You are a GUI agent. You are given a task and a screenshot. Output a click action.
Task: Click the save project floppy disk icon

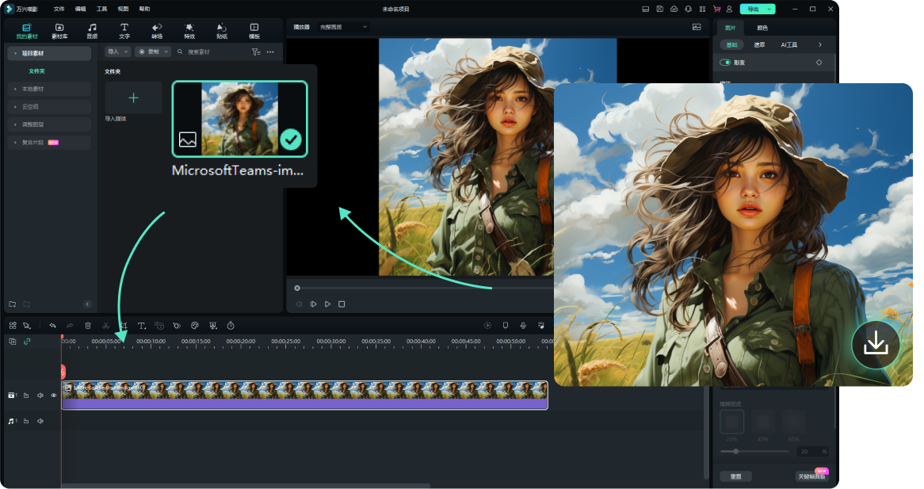tap(659, 9)
